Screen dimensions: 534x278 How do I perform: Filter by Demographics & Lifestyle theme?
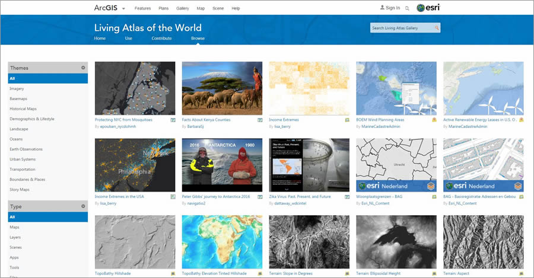click(32, 119)
